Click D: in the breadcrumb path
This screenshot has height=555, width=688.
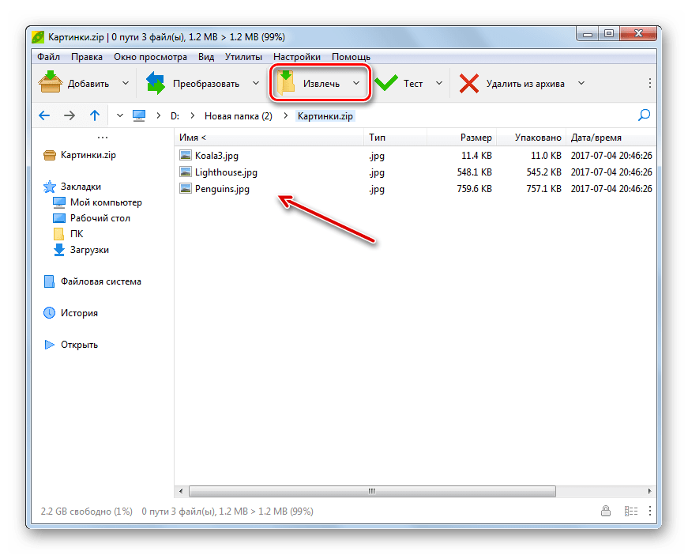(175, 116)
